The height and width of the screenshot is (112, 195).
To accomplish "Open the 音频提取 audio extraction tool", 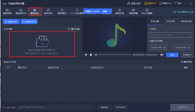I will pos(62,11).
